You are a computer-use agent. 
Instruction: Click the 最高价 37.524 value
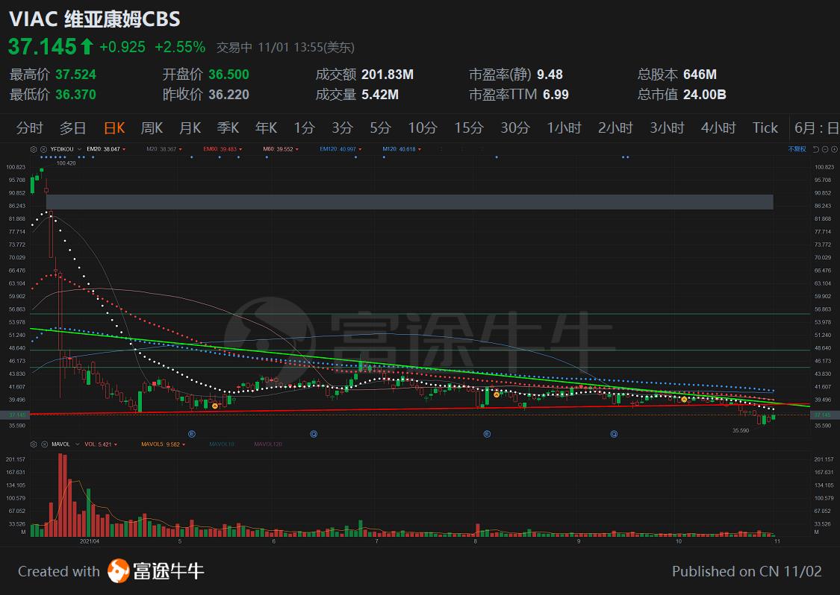(75, 75)
